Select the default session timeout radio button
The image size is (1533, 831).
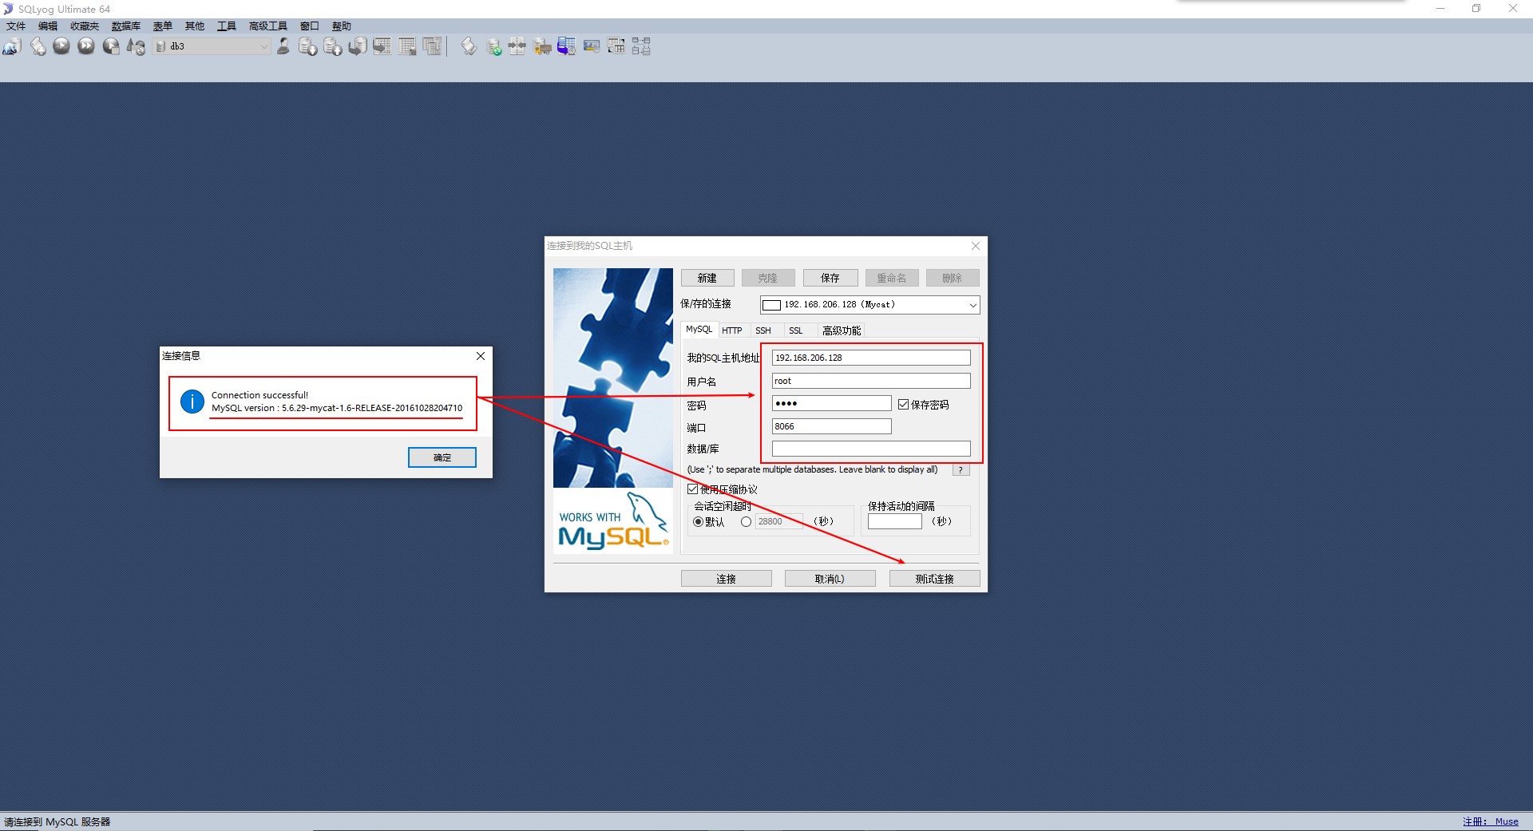click(699, 522)
